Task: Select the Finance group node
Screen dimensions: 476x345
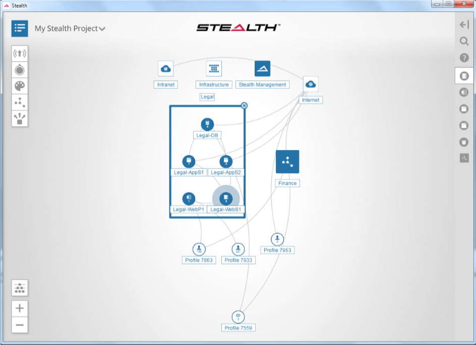Action: [x=287, y=162]
